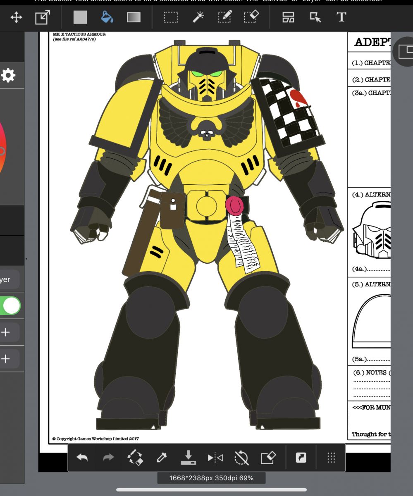Select the Divide/panel layout tool
Viewport: 413px width, 496px height.
click(x=288, y=17)
